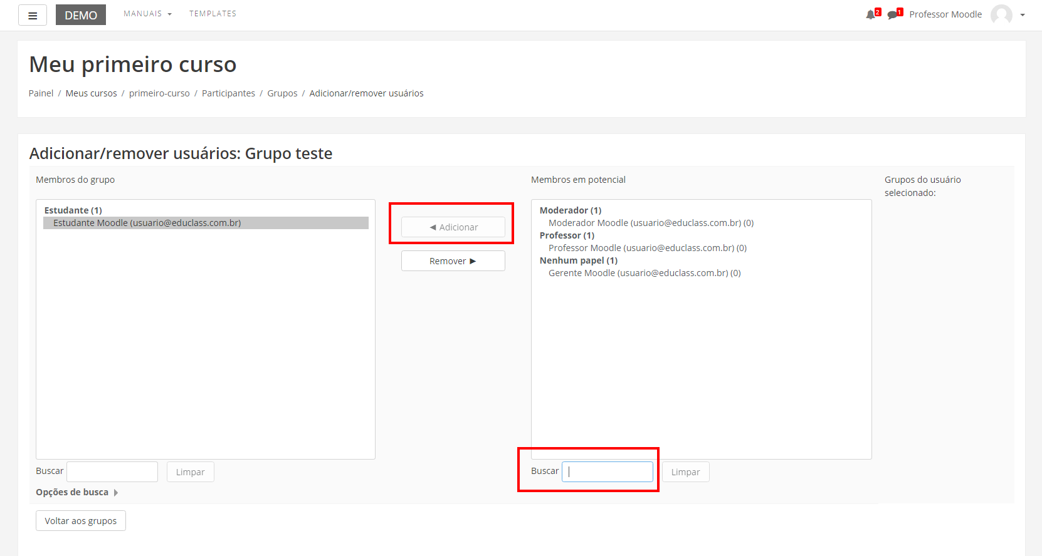Click the Membros do grupo label
The height and width of the screenshot is (556, 1042).
75,180
